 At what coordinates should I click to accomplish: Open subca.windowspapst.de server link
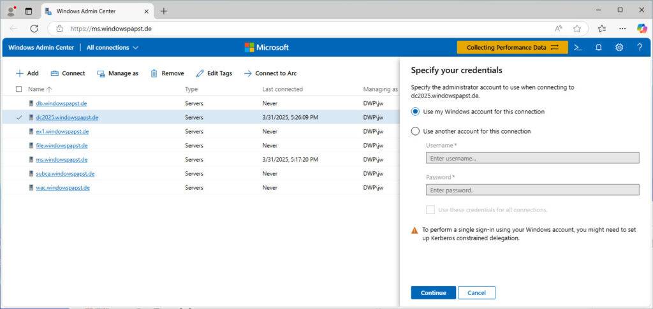(x=65, y=174)
